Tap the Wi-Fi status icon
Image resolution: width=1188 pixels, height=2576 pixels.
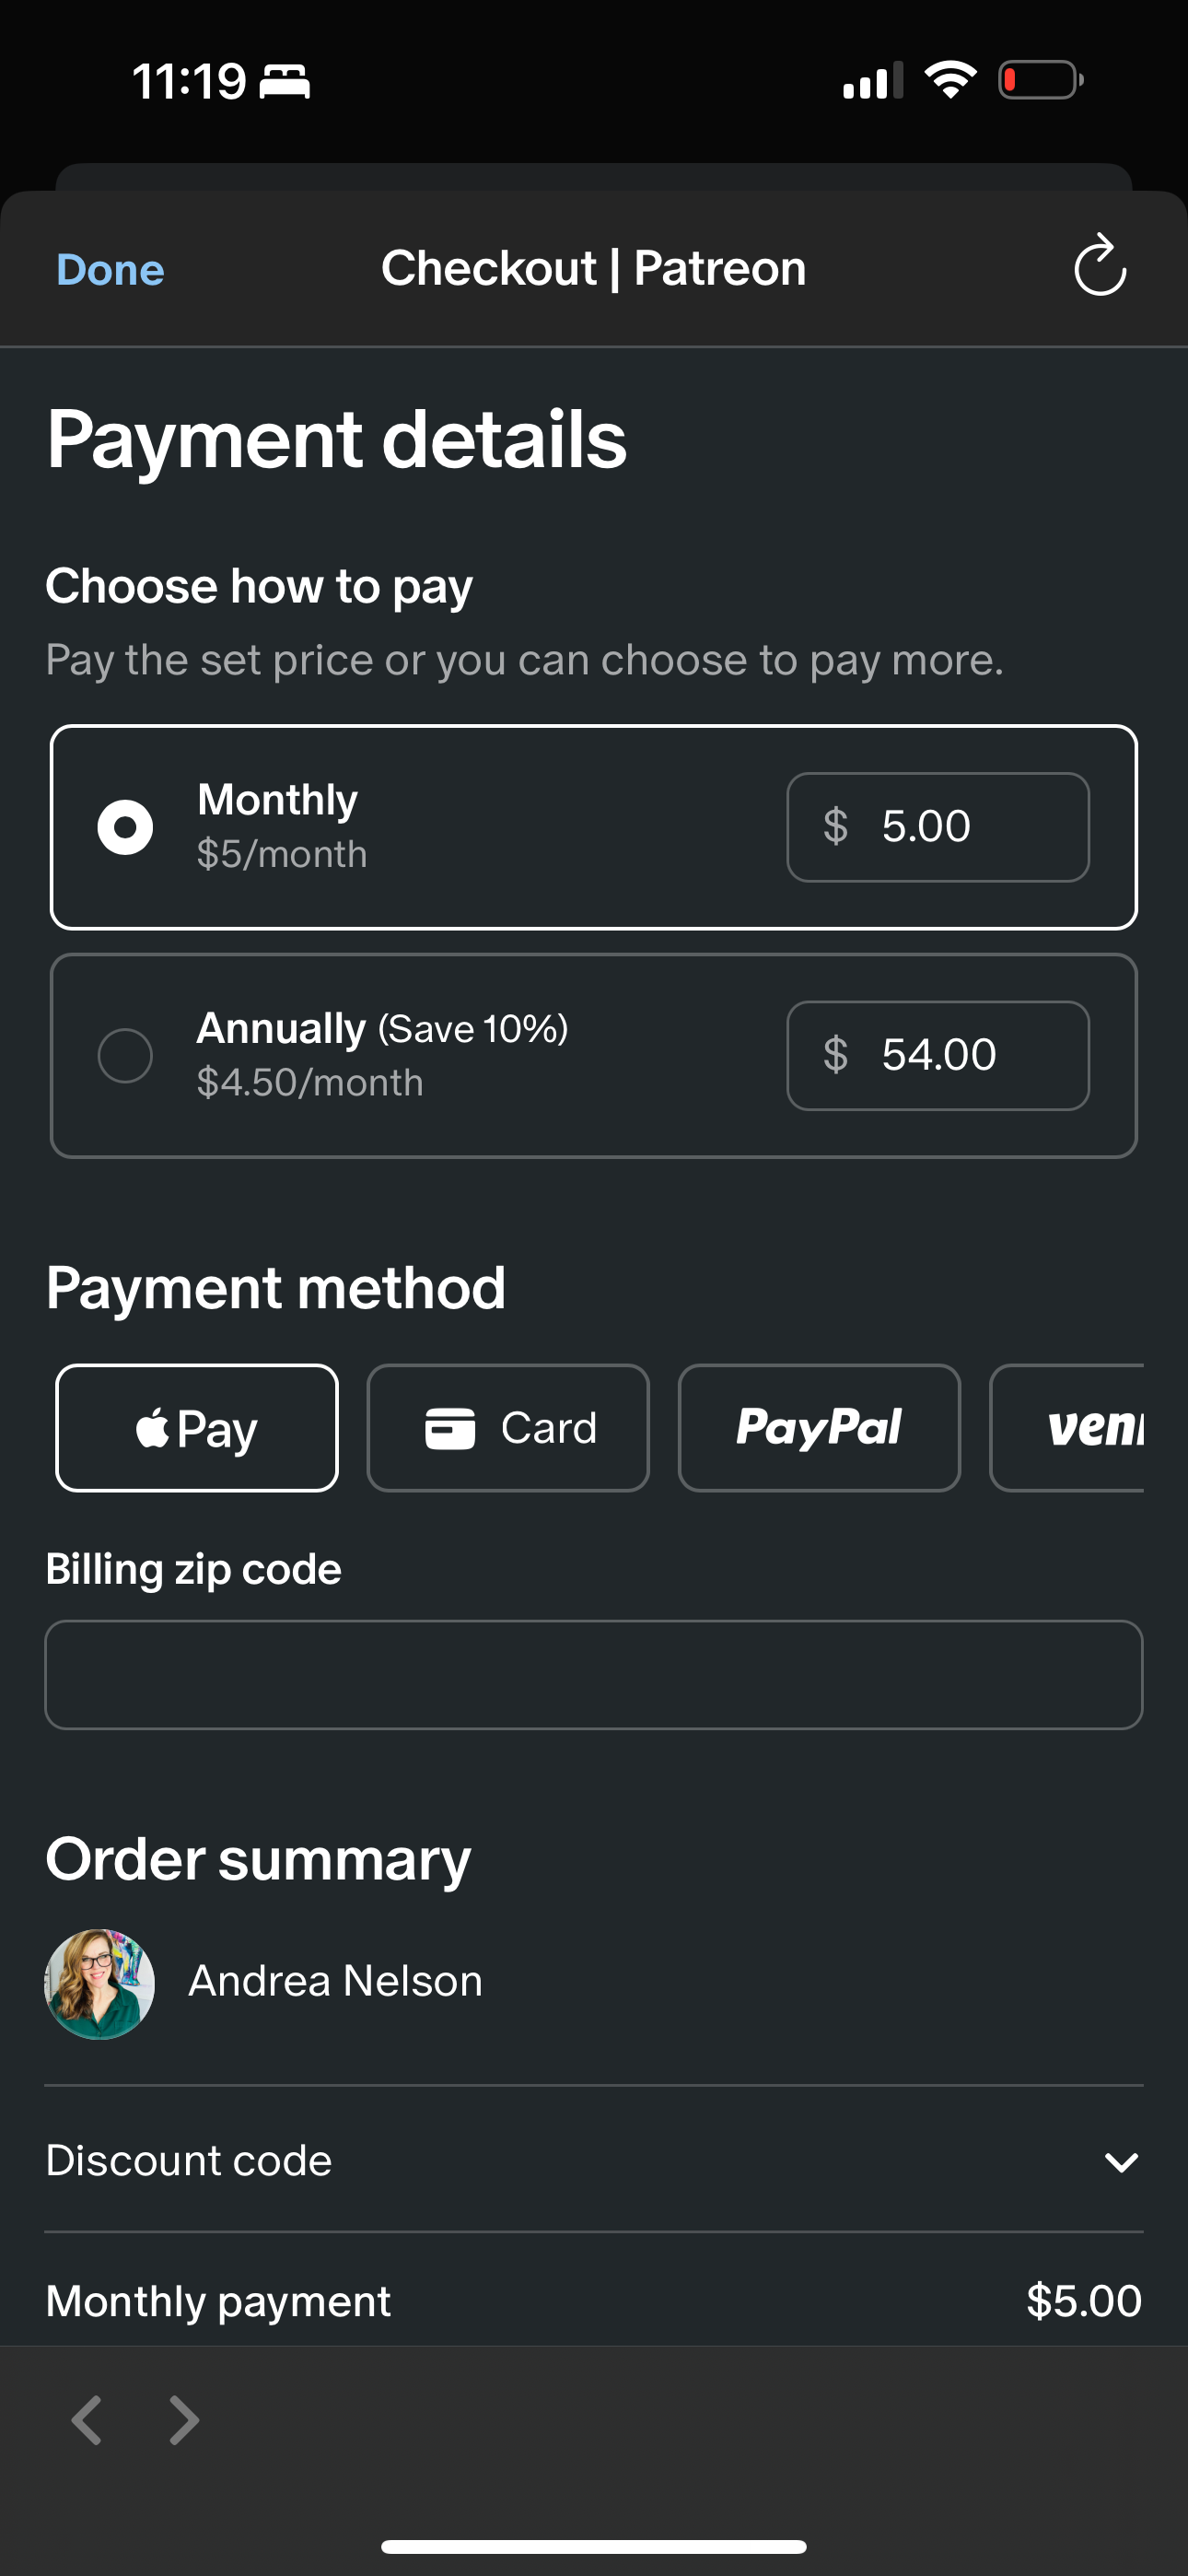tap(950, 80)
